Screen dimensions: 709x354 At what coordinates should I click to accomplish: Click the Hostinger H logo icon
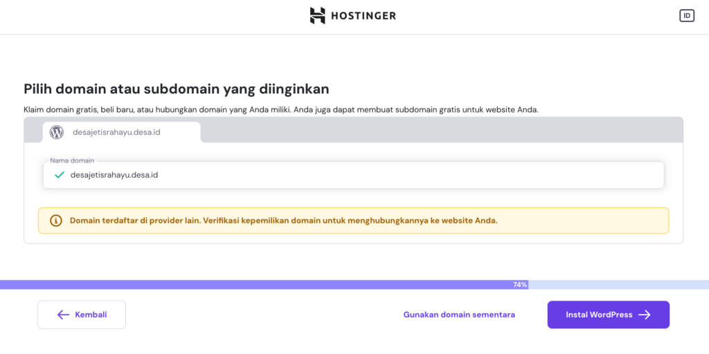317,15
